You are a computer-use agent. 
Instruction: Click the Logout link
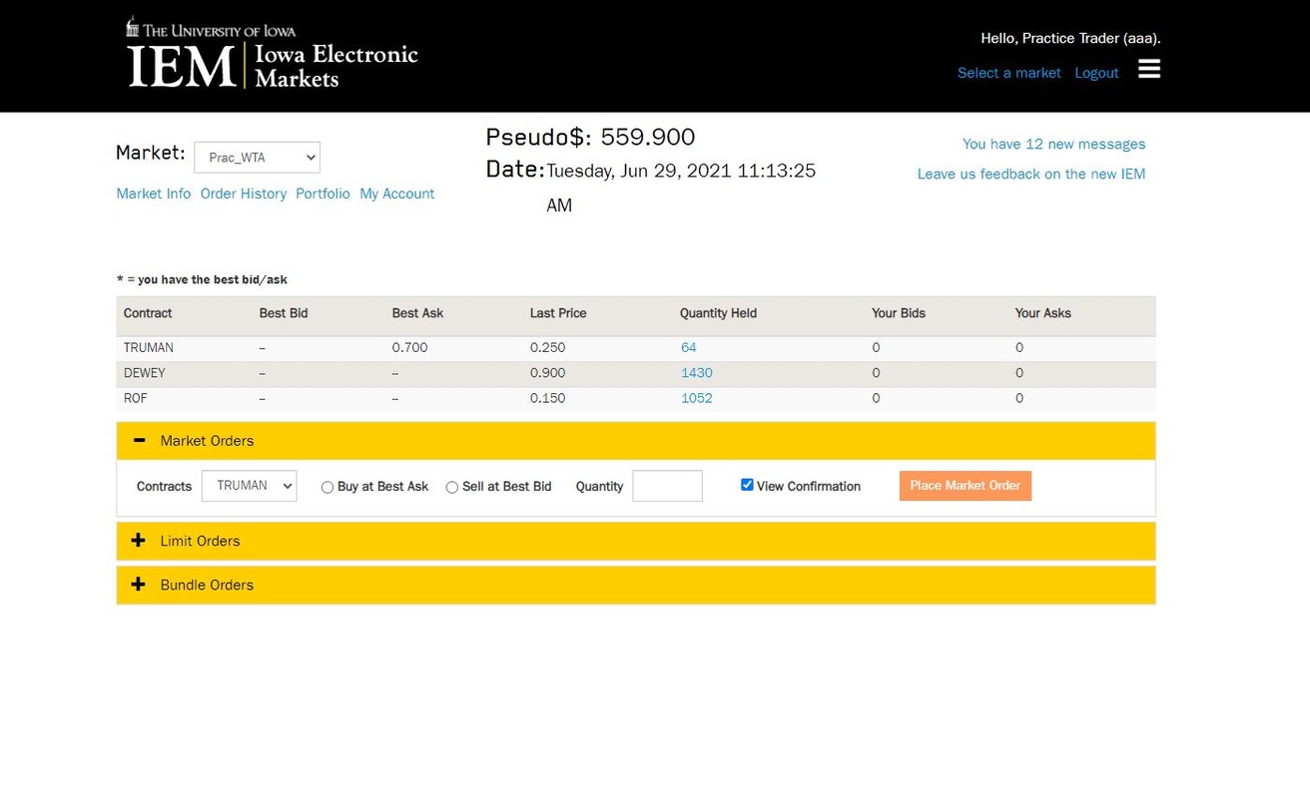tap(1096, 72)
